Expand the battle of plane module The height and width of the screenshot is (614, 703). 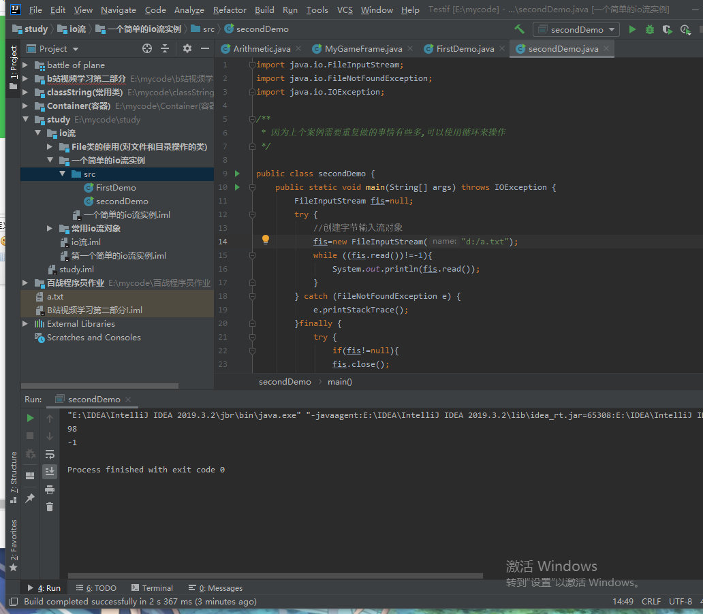click(x=26, y=65)
